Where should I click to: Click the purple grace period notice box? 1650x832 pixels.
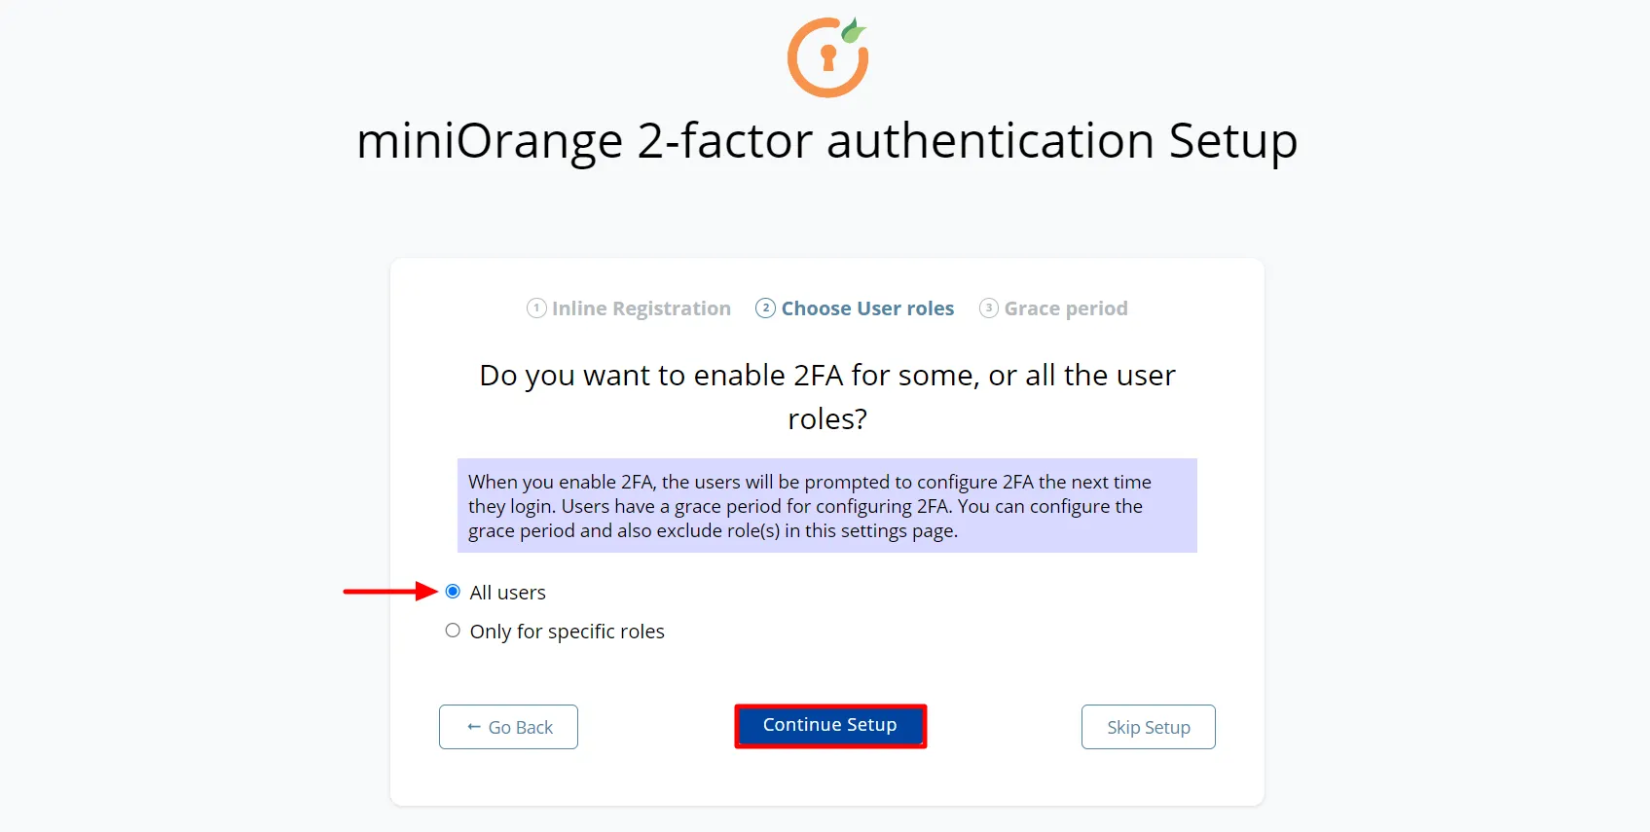(826, 505)
